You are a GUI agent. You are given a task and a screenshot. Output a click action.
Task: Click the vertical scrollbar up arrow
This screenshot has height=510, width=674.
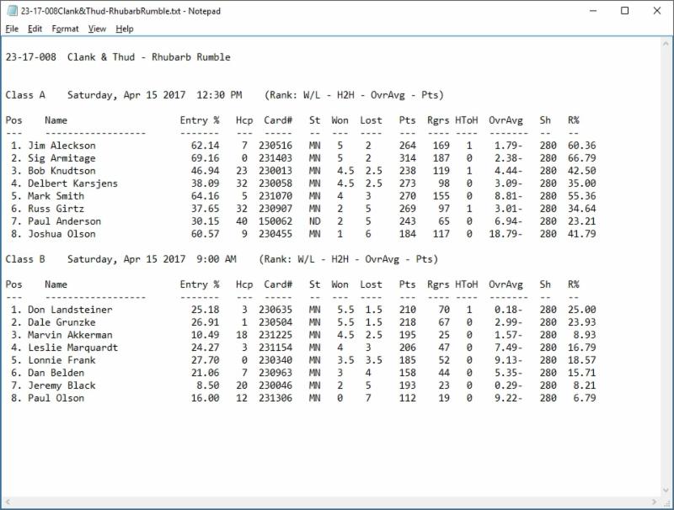(665, 44)
